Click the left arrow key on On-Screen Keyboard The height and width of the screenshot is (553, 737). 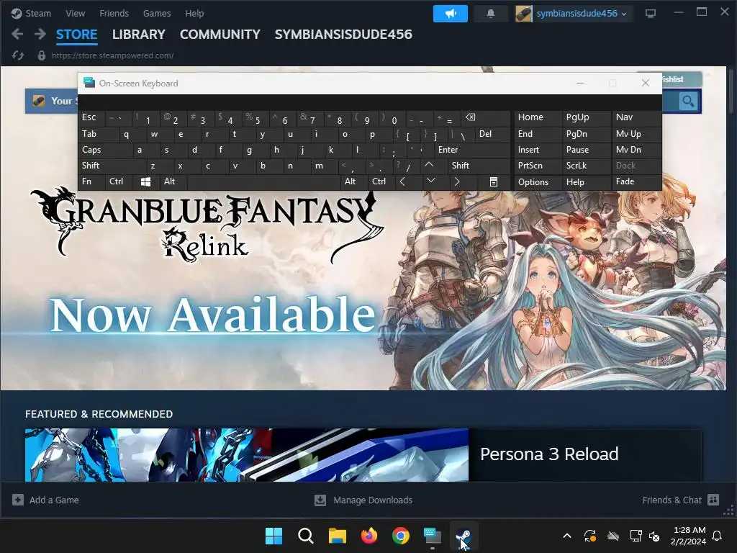[x=408, y=181]
